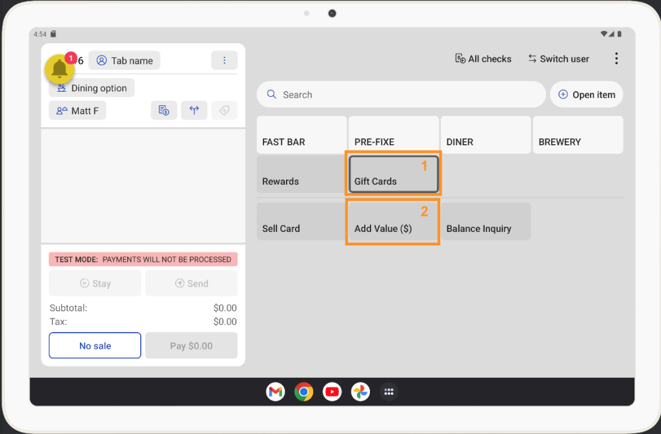Open the check overflow menu (three dots)
The image size is (661, 434).
(x=224, y=60)
